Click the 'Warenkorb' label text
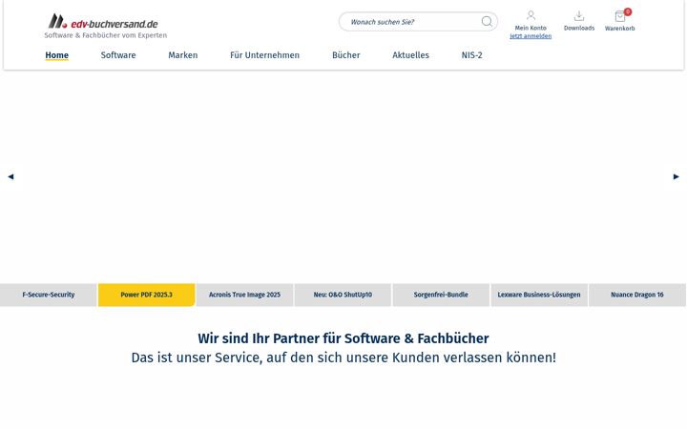Screen dimensions: 687x429 619,28
